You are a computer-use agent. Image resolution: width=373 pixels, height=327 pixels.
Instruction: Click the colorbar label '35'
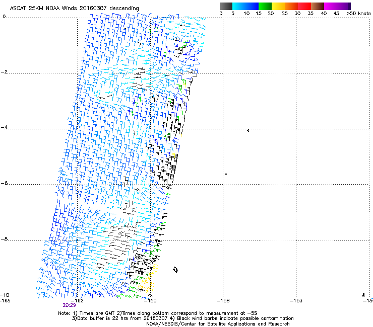[x=310, y=14]
